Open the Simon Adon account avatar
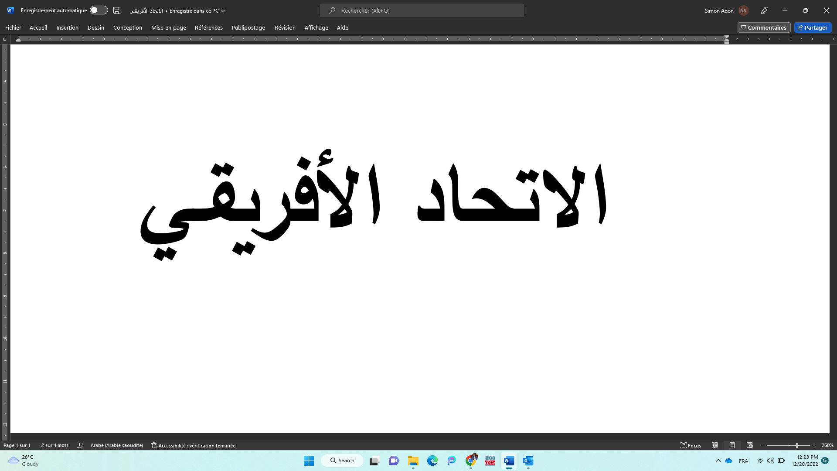The height and width of the screenshot is (471, 837). [744, 10]
